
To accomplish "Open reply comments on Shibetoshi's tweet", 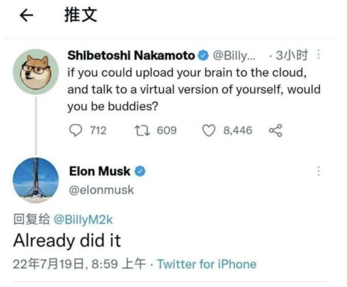I will point(76,131).
